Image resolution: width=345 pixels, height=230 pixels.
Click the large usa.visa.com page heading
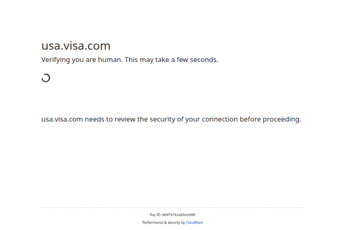[76, 46]
